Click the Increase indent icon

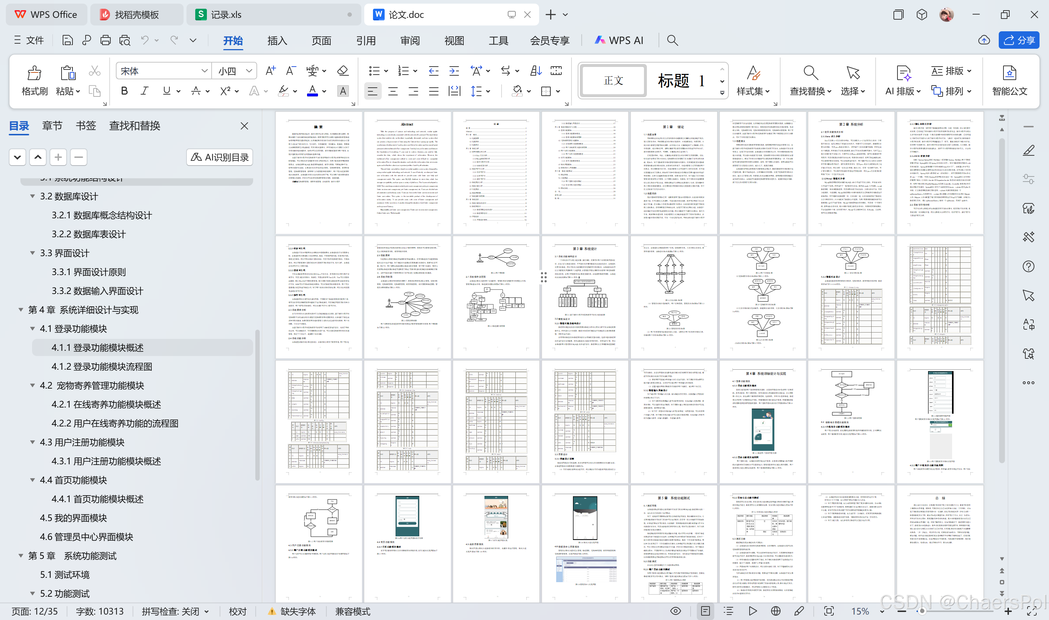454,71
